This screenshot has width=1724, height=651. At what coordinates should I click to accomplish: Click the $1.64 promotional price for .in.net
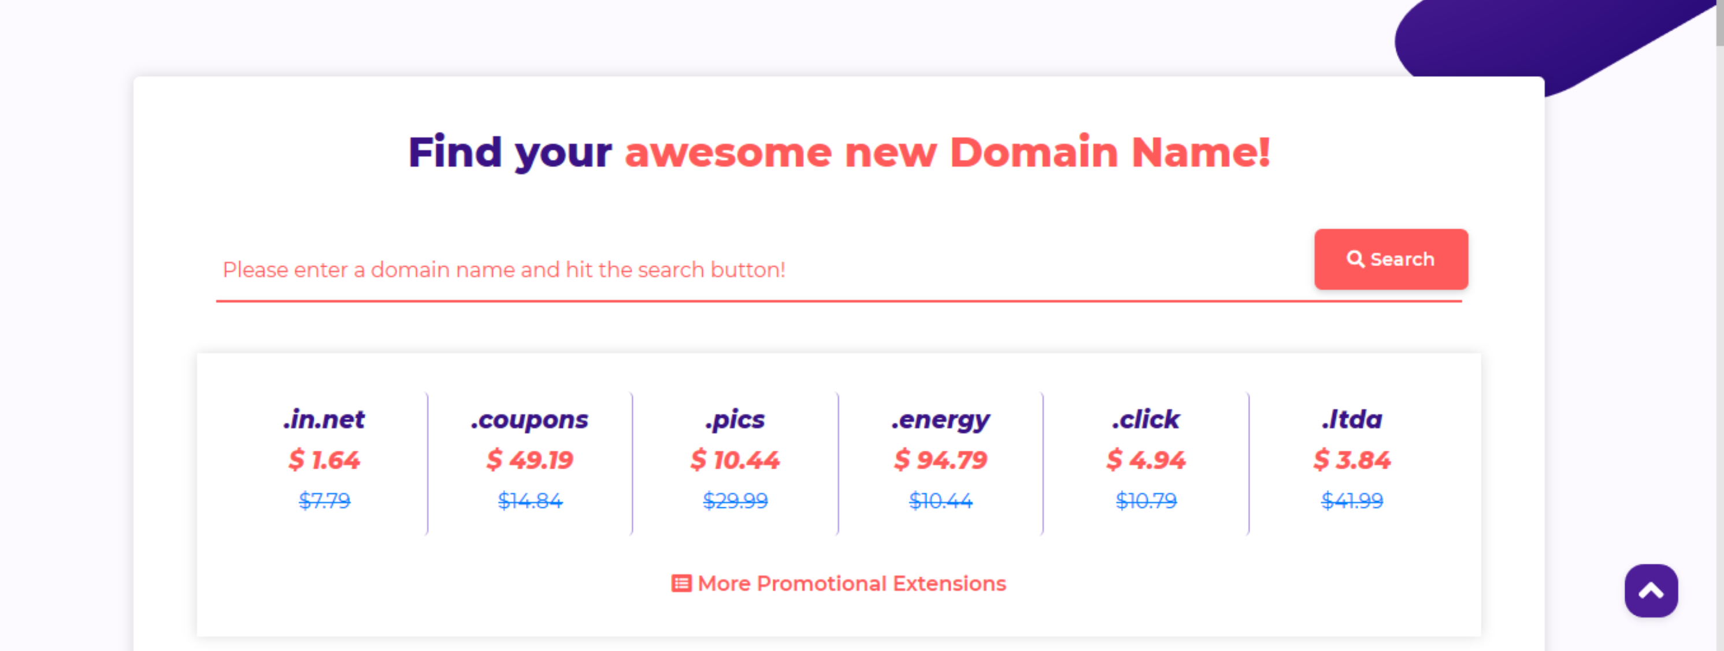(324, 460)
